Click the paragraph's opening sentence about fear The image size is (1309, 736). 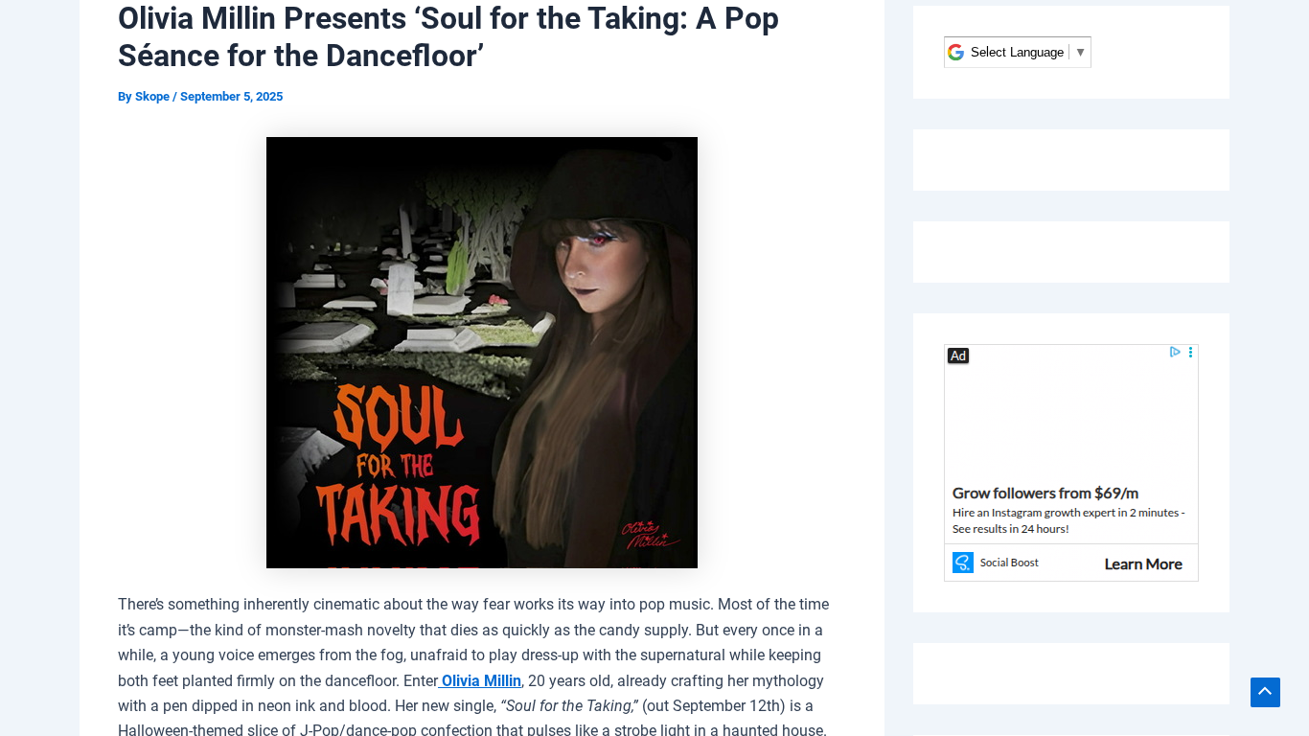[x=383, y=605]
